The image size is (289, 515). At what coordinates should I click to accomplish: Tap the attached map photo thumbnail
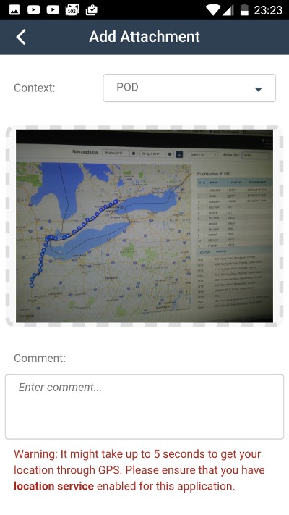[x=144, y=226]
